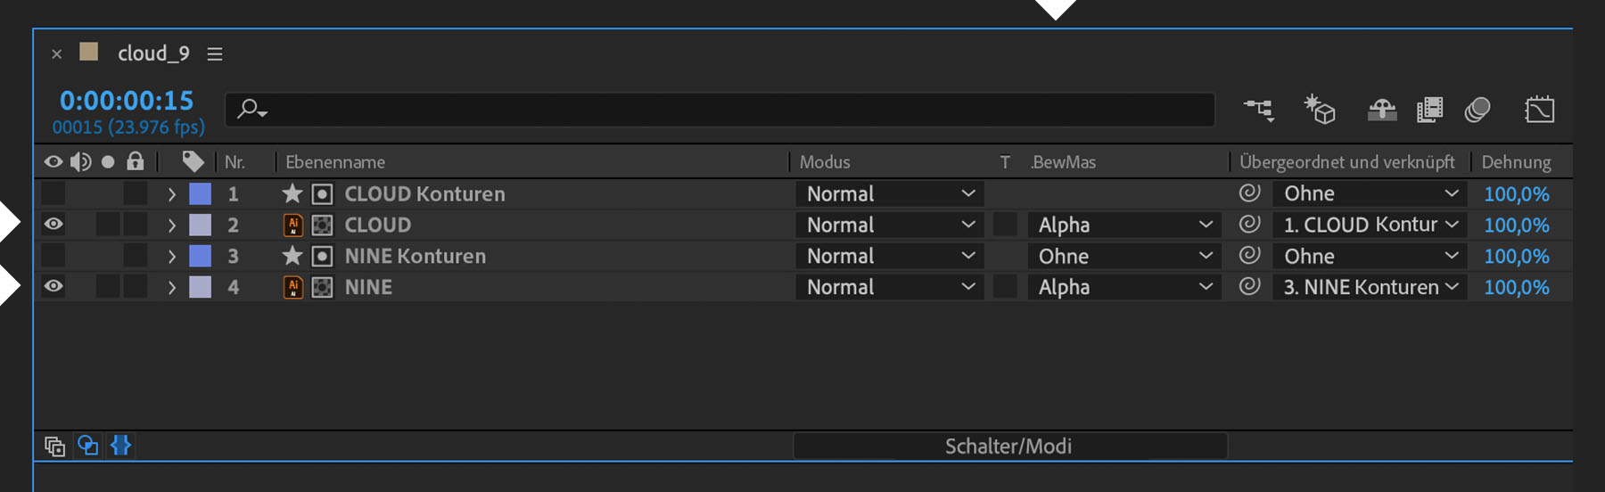The image size is (1605, 492).
Task: Toggle the Layer Switches pane icon
Action: pyautogui.click(x=55, y=446)
